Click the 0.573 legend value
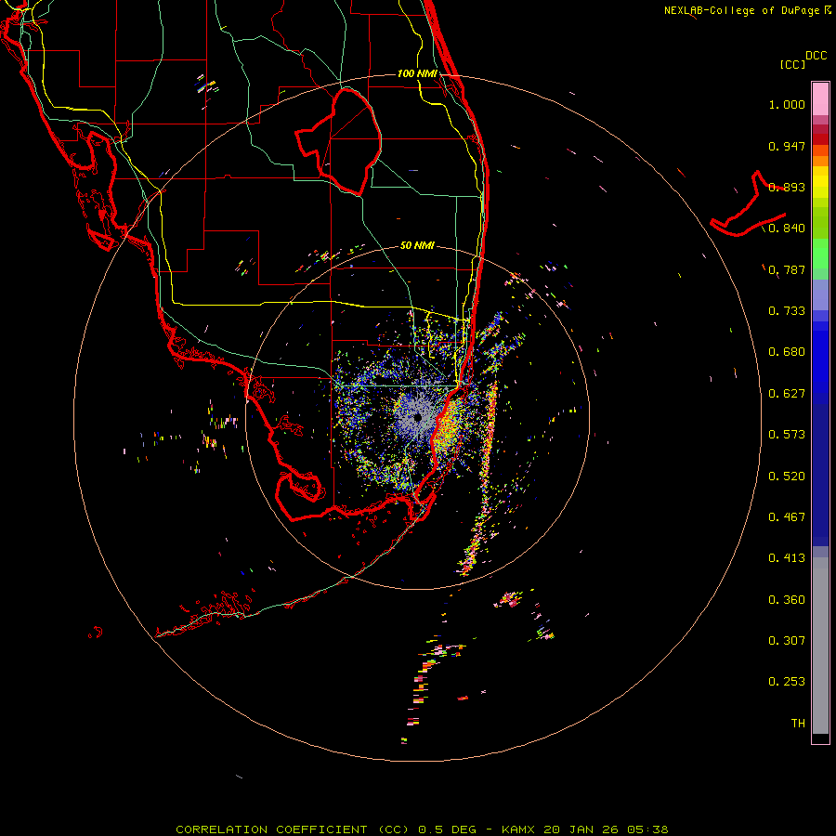836x836 pixels. 787,435
